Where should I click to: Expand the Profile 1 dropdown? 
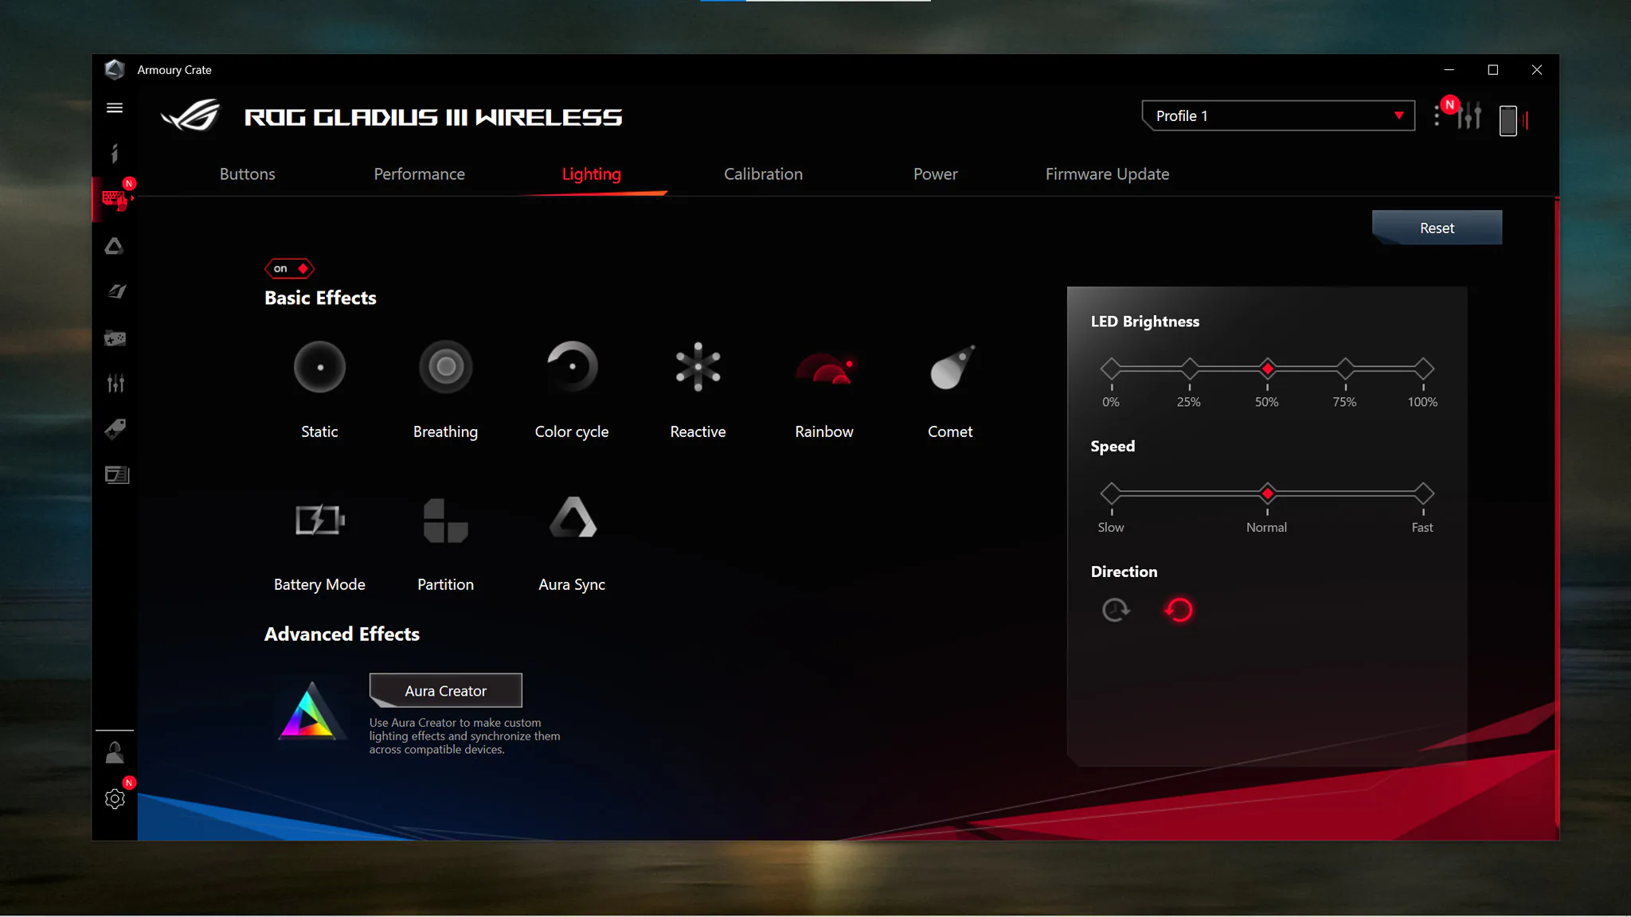click(x=1278, y=115)
